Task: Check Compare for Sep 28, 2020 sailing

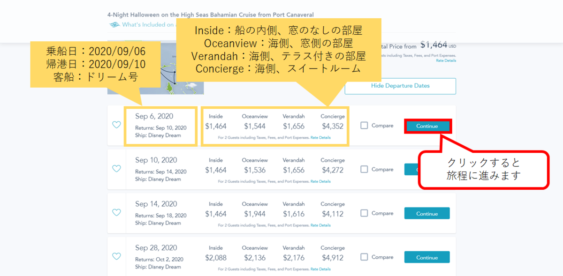Action: 364,257
